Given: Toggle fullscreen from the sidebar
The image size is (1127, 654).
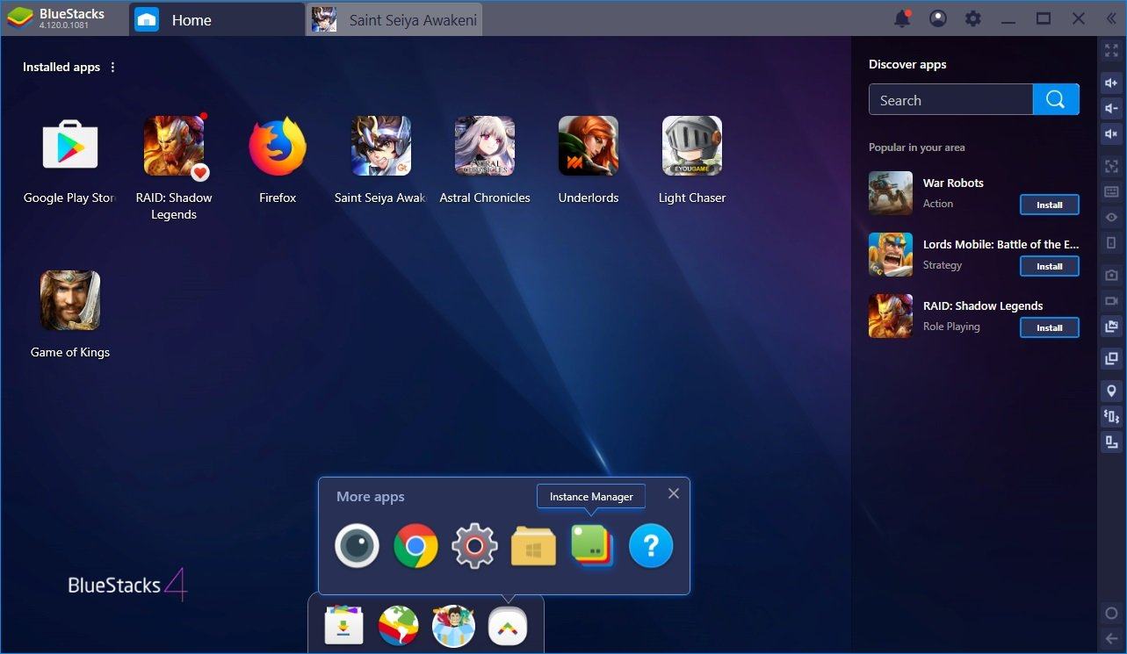Looking at the screenshot, I should click(x=1111, y=51).
